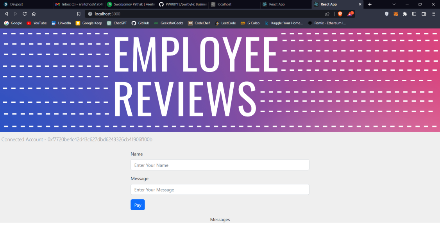Open the LeetCode bookmark

[x=225, y=23]
